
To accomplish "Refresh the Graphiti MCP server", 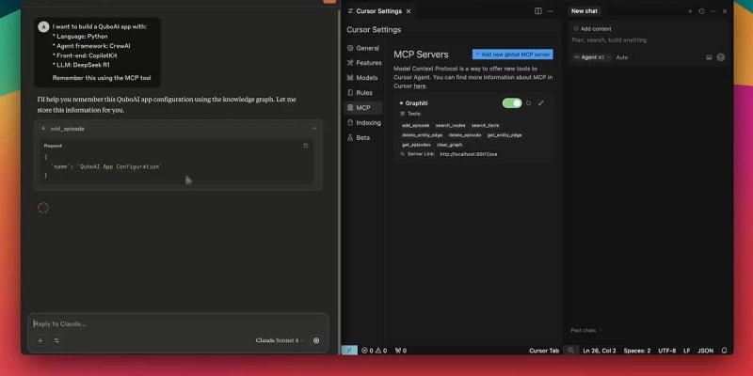I will click(528, 102).
